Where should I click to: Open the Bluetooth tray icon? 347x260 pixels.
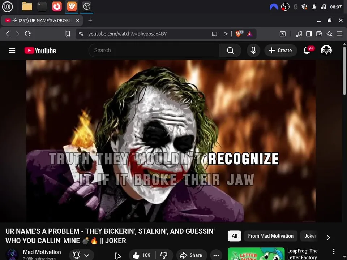click(295, 7)
